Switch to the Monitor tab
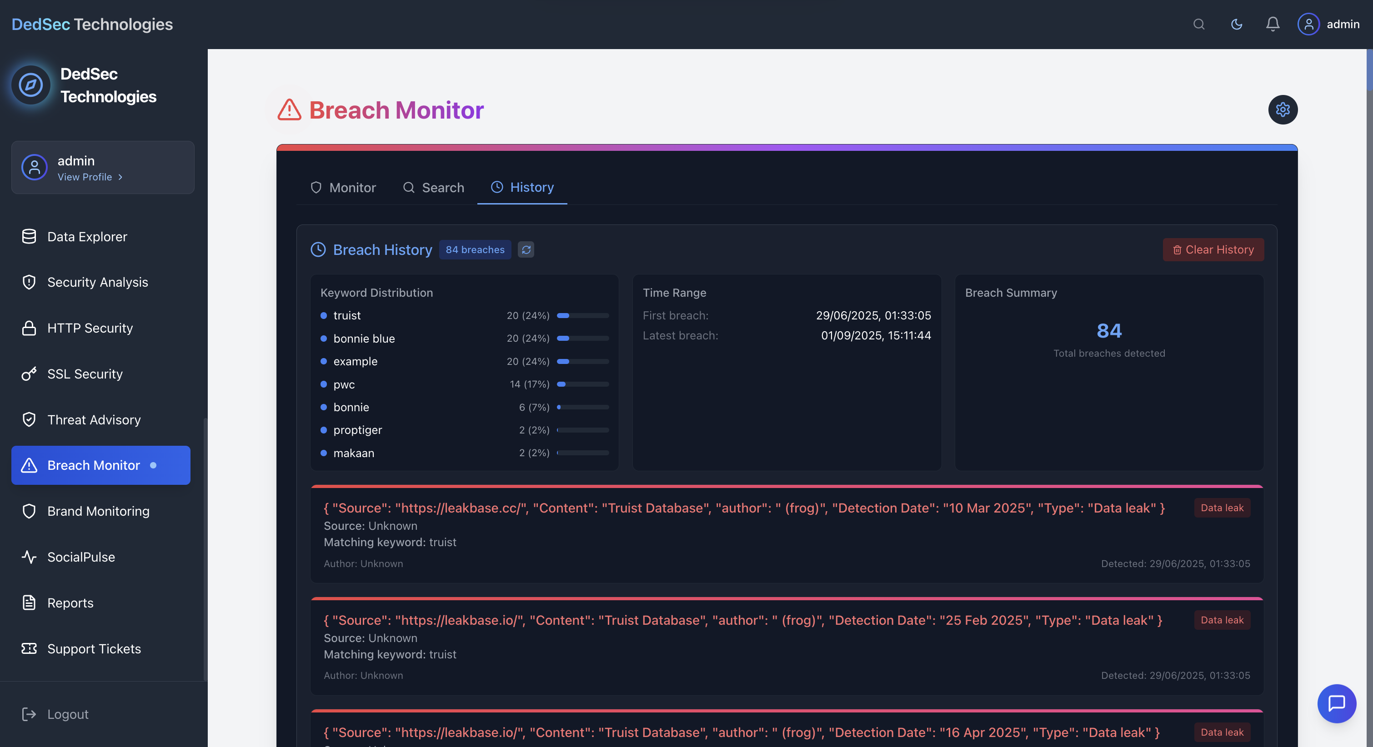 343,188
